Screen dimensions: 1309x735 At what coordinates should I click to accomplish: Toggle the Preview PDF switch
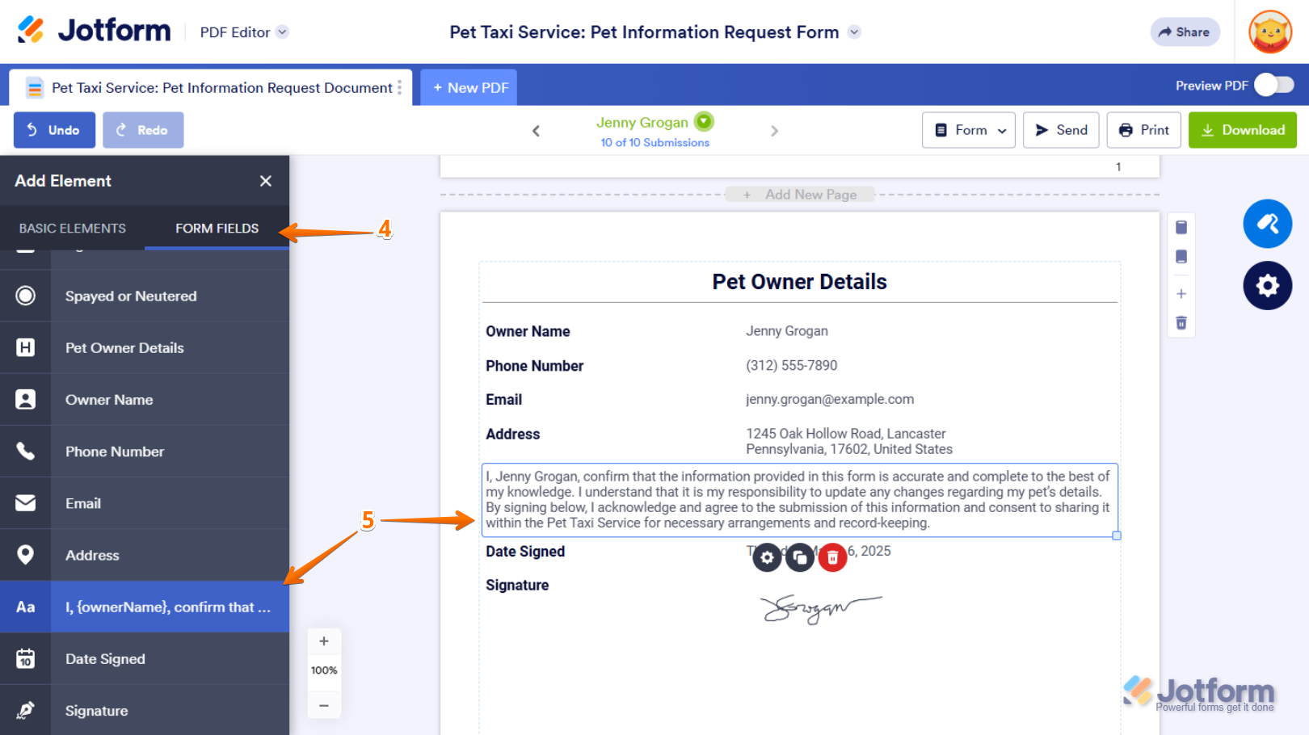[1274, 85]
